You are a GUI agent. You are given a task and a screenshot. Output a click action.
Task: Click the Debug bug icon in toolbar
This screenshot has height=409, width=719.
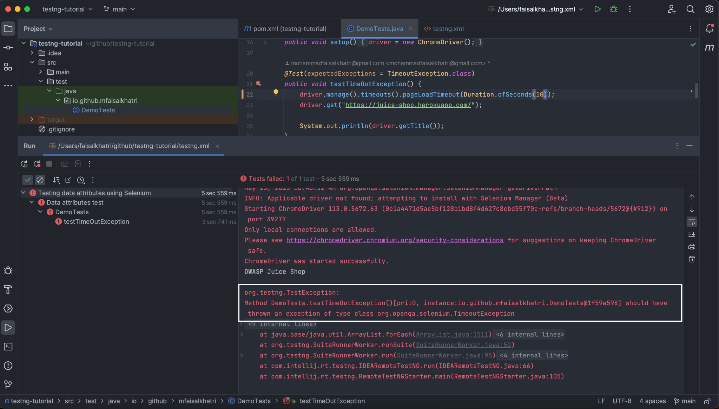tap(613, 9)
